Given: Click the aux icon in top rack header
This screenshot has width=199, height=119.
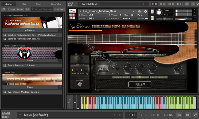Looking at the screenshot, I should tap(193, 4).
